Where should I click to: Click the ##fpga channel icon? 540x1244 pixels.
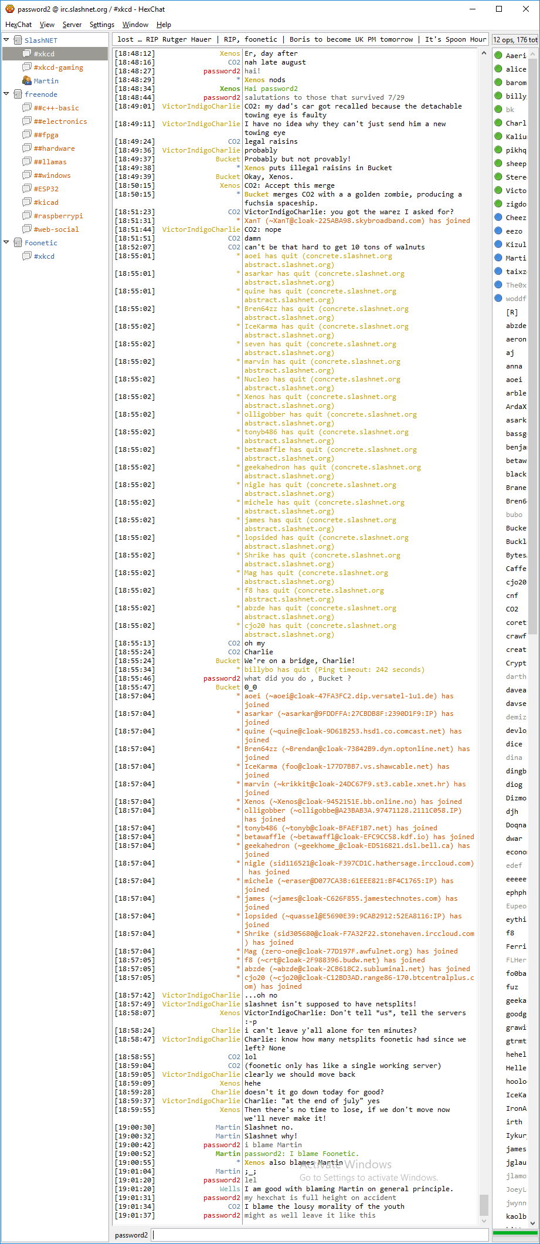pyautogui.click(x=27, y=134)
